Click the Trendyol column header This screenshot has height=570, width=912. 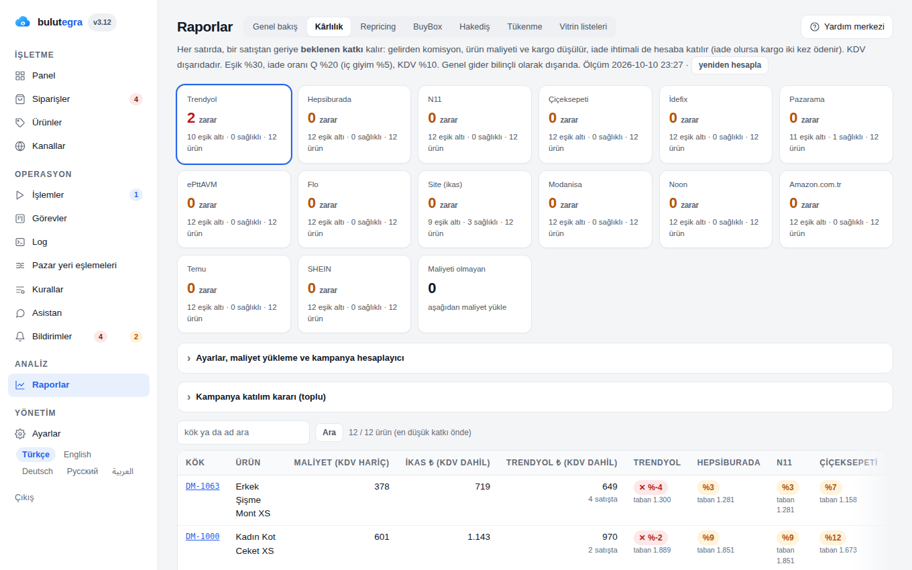(x=657, y=463)
